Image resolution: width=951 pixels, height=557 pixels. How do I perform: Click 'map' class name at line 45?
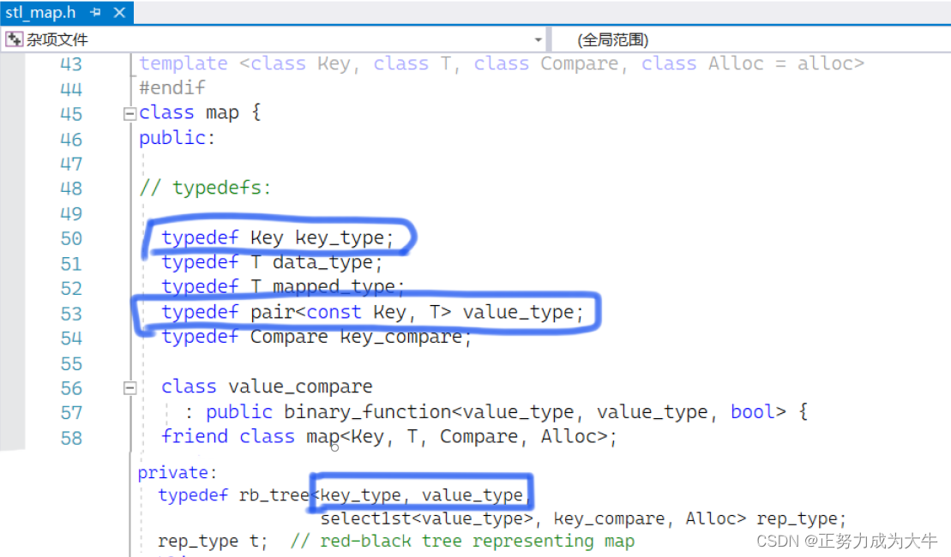coord(222,113)
